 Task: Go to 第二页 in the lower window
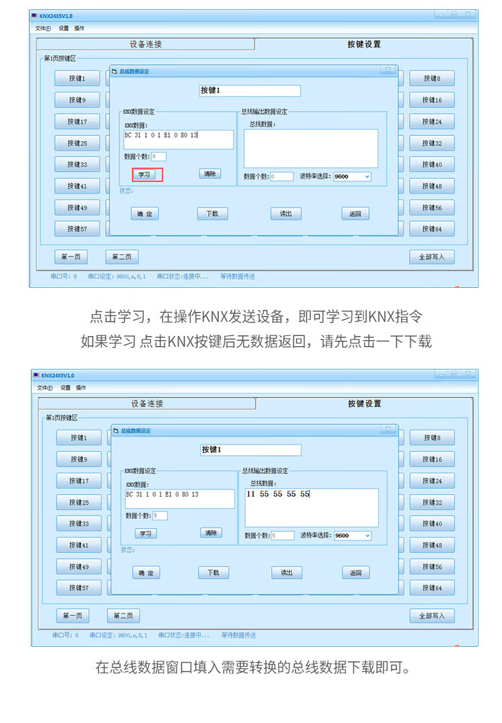click(x=123, y=616)
